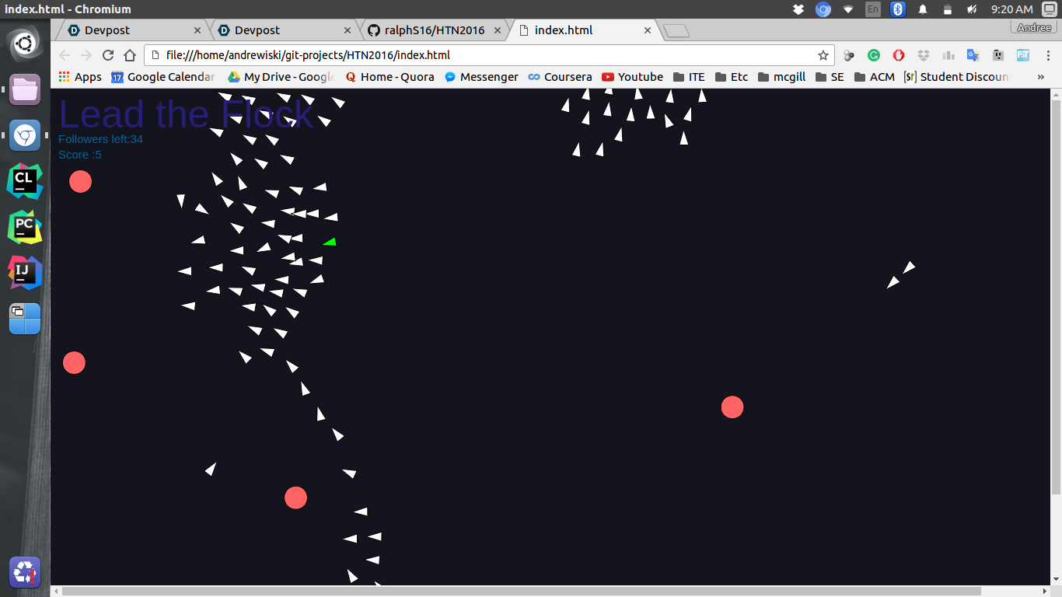Viewport: 1062px width, 597px height.
Task: Click the red circle just below Score text
Action: [x=80, y=181]
